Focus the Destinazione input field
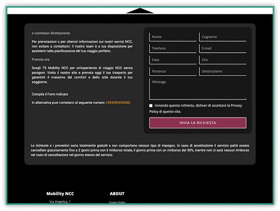This screenshot has height=211, width=280. [223, 71]
